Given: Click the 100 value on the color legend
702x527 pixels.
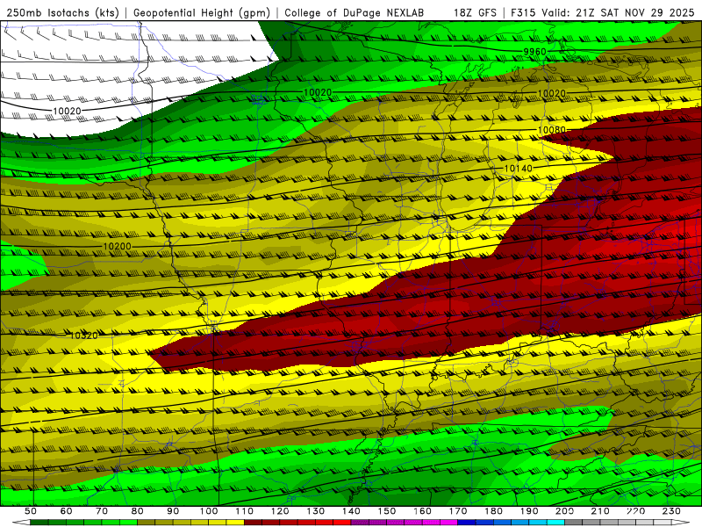Looking at the screenshot, I should point(209,511).
